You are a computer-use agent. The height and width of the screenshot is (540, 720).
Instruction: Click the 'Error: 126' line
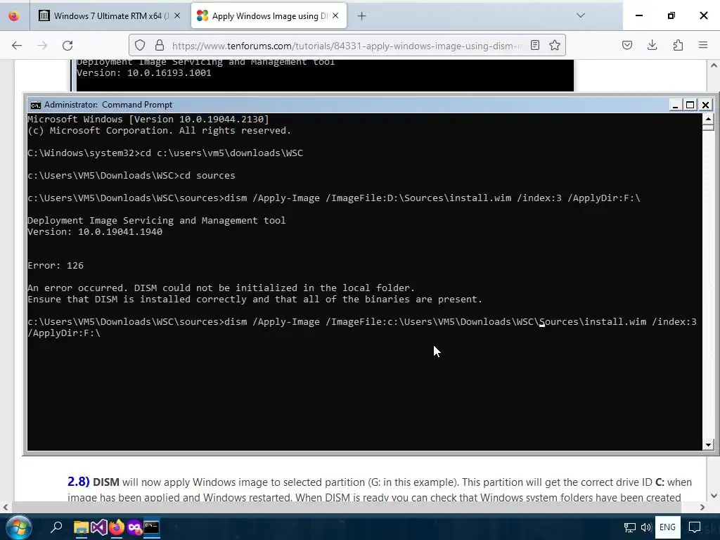(56, 265)
